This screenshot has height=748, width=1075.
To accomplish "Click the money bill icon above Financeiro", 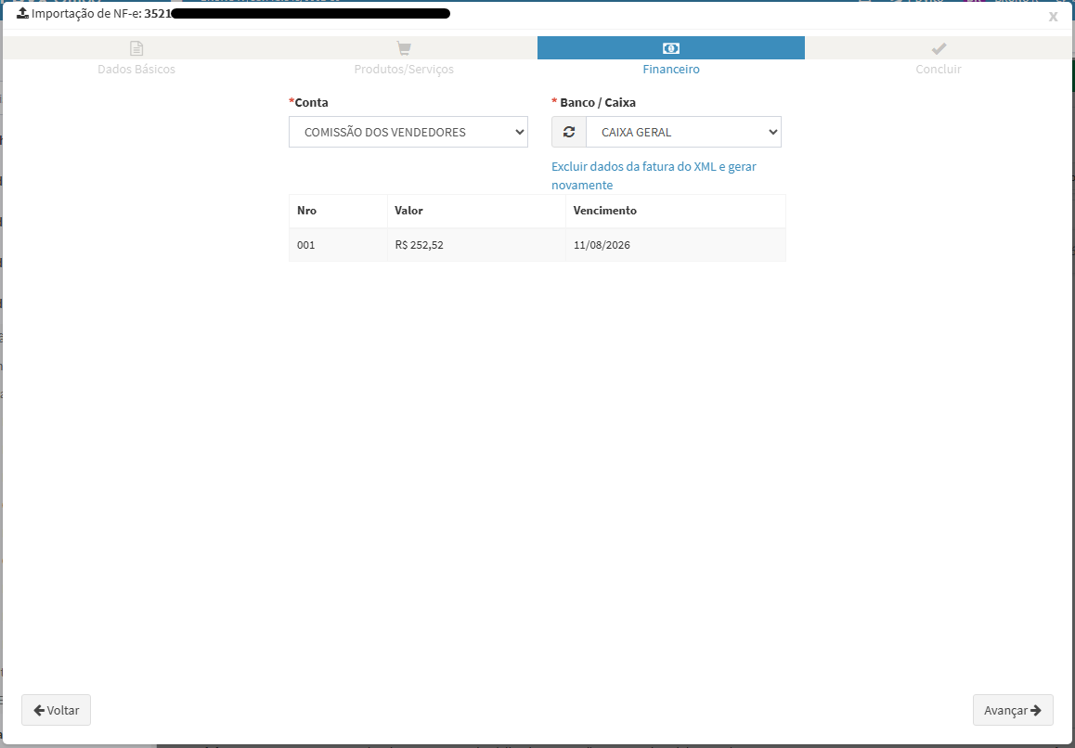I will (x=670, y=48).
